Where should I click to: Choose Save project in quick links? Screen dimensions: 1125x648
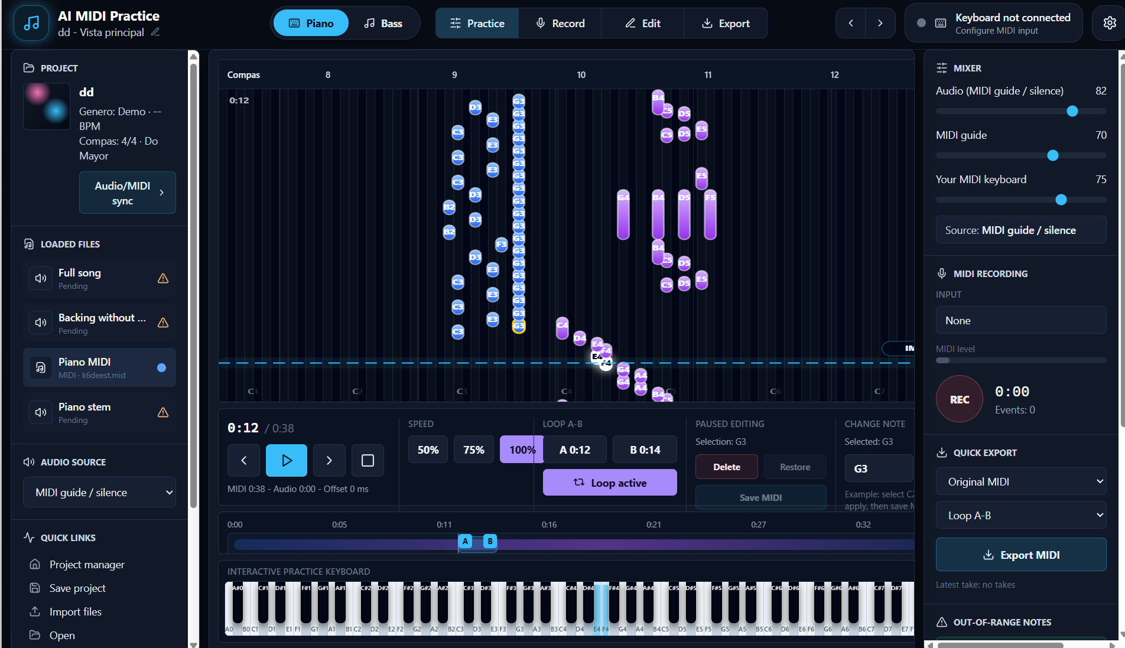(77, 588)
